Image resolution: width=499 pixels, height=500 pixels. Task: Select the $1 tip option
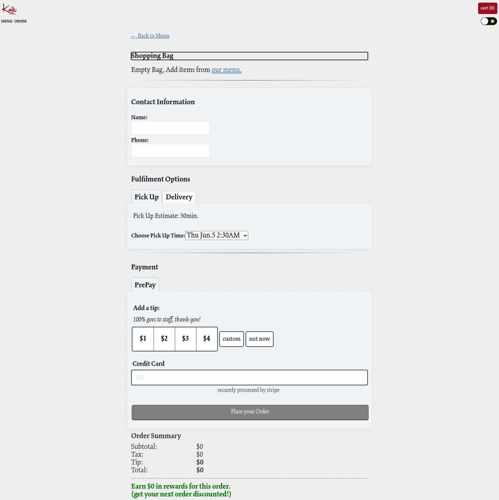(143, 339)
